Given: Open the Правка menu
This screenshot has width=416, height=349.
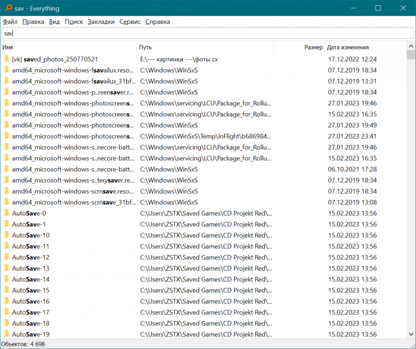Looking at the screenshot, I should click(33, 22).
